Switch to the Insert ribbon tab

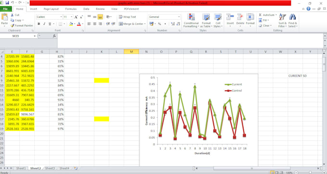coord(34,9)
